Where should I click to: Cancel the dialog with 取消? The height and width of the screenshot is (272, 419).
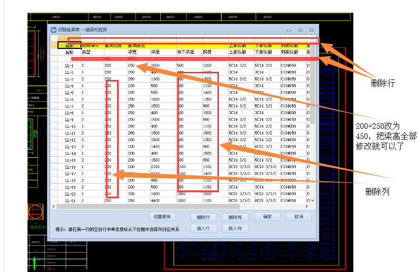(299, 216)
